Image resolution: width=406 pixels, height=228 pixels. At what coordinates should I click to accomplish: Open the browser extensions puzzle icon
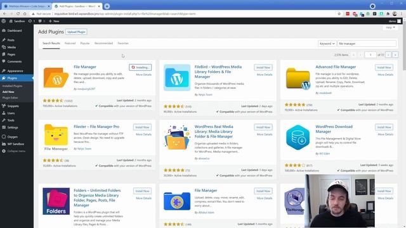[388, 14]
